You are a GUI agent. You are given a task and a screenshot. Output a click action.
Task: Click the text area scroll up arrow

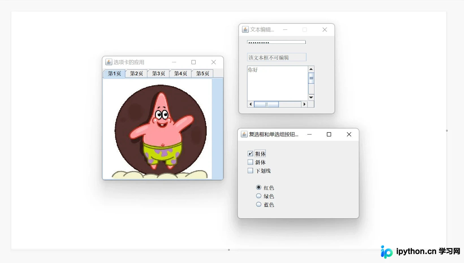point(311,69)
